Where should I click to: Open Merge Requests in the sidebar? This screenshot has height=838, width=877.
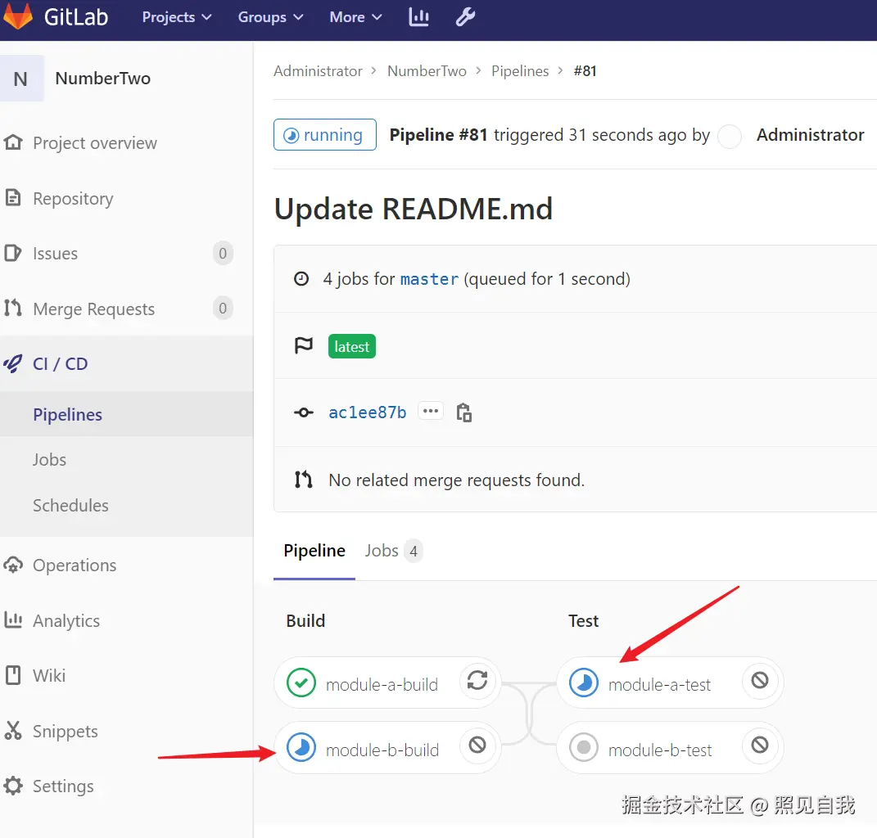(x=93, y=309)
